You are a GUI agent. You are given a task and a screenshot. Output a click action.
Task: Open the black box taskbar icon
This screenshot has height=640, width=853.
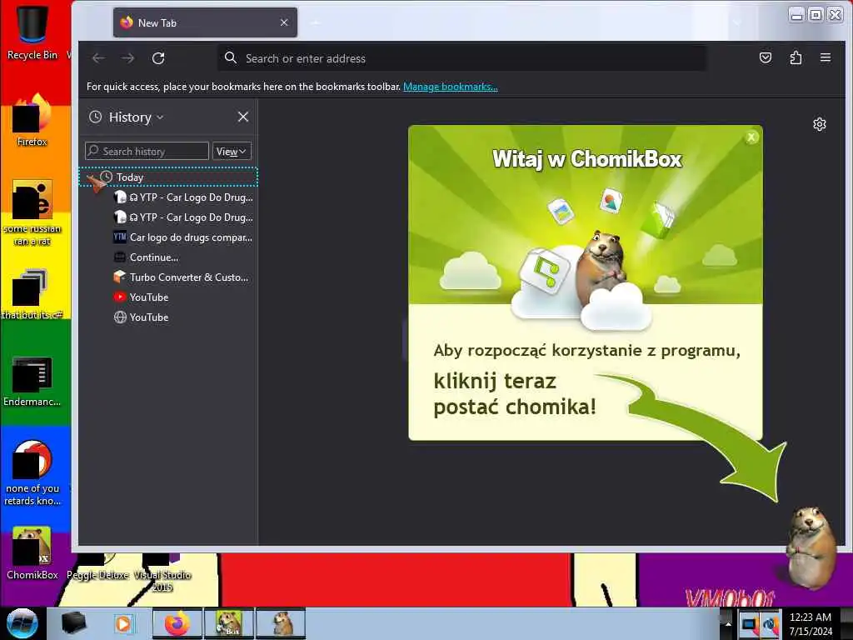(x=74, y=623)
